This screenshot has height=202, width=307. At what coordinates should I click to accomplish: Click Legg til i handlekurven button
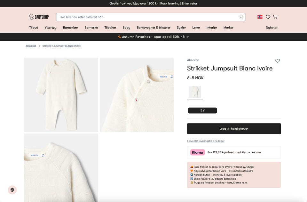234,129
